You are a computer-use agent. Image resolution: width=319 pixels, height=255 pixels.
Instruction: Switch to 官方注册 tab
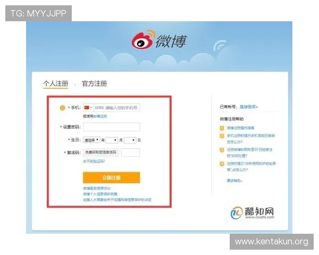click(94, 83)
